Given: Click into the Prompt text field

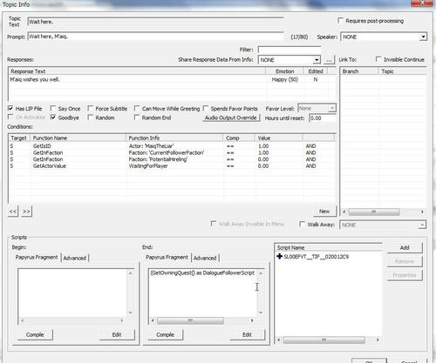Looking at the screenshot, I should [155, 37].
